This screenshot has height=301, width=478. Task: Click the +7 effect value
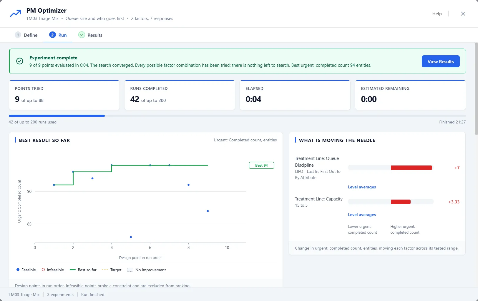[457, 168]
